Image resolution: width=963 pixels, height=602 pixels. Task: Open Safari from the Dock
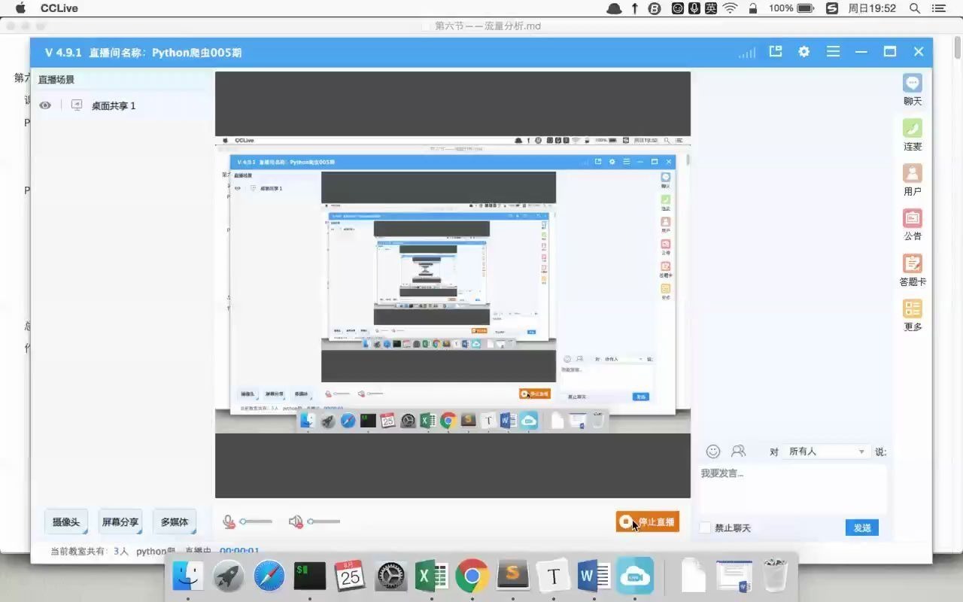[269, 576]
